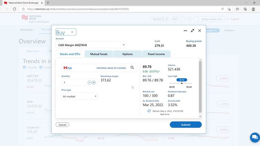The height and width of the screenshot is (146, 260).
Task: Click the FAQ circle icon in header
Action: 175,19
